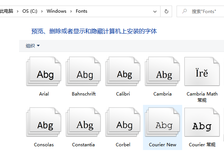224x153 pixels.
Task: Choose the Constantia font icon
Action: click(83, 122)
